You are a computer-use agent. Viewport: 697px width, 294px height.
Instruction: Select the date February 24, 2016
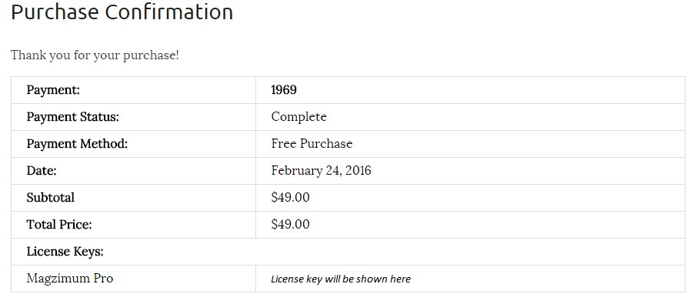(321, 171)
